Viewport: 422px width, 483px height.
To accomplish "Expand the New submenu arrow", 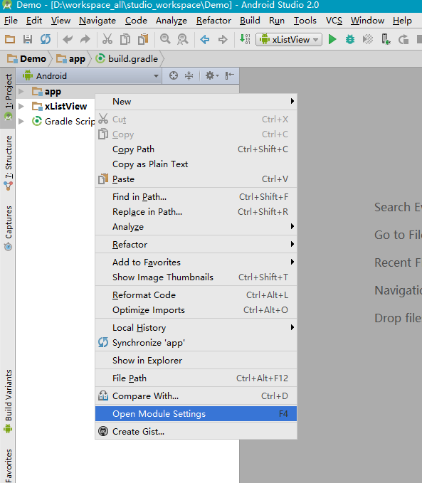I will (x=292, y=101).
